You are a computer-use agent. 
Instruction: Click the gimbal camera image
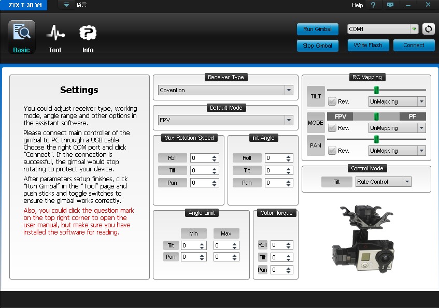coord(363,238)
